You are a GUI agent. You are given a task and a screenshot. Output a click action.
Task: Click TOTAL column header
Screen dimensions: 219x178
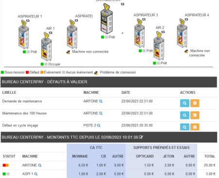coord(210,156)
